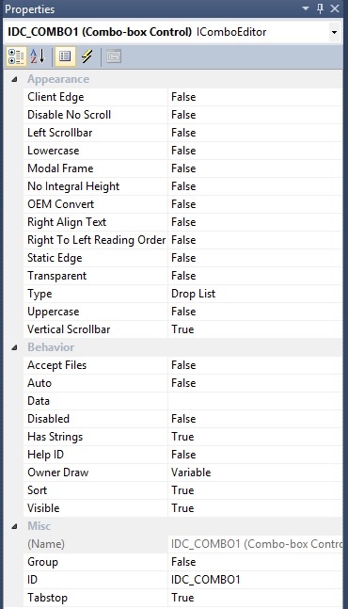
Task: Show the Properties page icon
Action: click(65, 56)
